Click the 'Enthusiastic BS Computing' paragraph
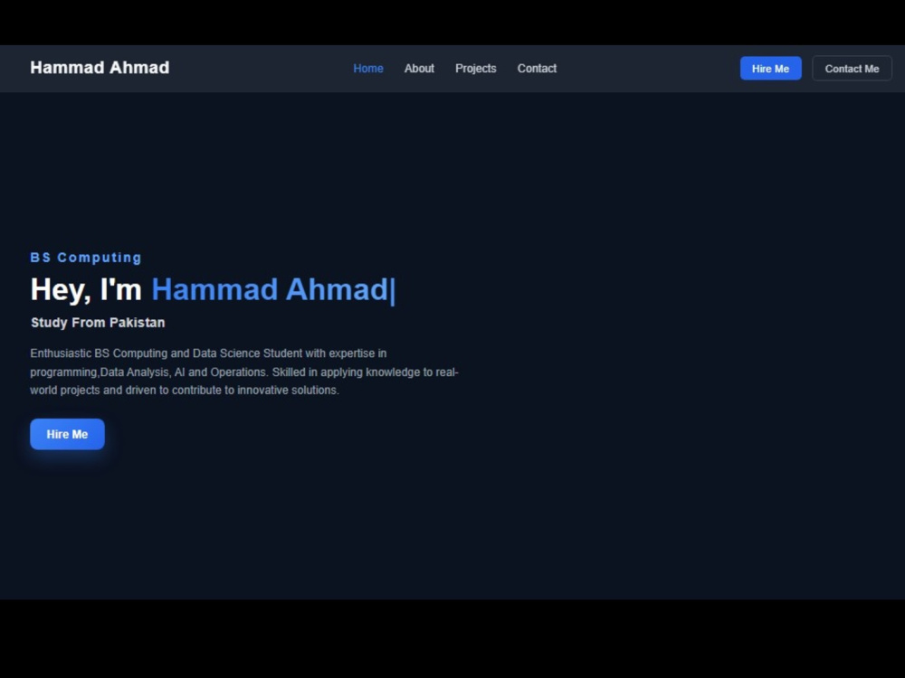 click(x=244, y=372)
